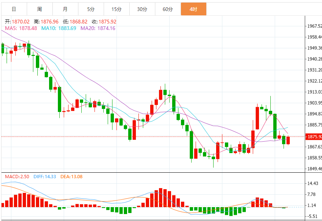Click the 1967.52 price axis label
The image size is (322, 221).
pos(314,26)
